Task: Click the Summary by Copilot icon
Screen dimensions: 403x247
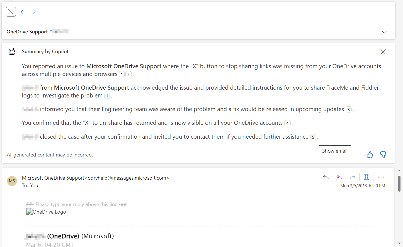Action: click(x=12, y=51)
